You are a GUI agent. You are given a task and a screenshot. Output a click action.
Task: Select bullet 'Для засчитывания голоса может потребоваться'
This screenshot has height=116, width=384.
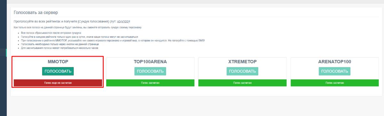coord(60,48)
